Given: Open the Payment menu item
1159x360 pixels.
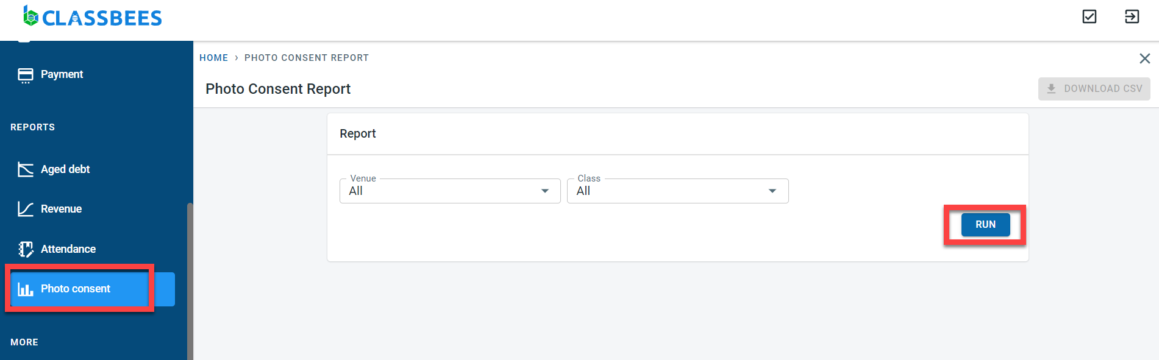Looking at the screenshot, I should (x=62, y=74).
